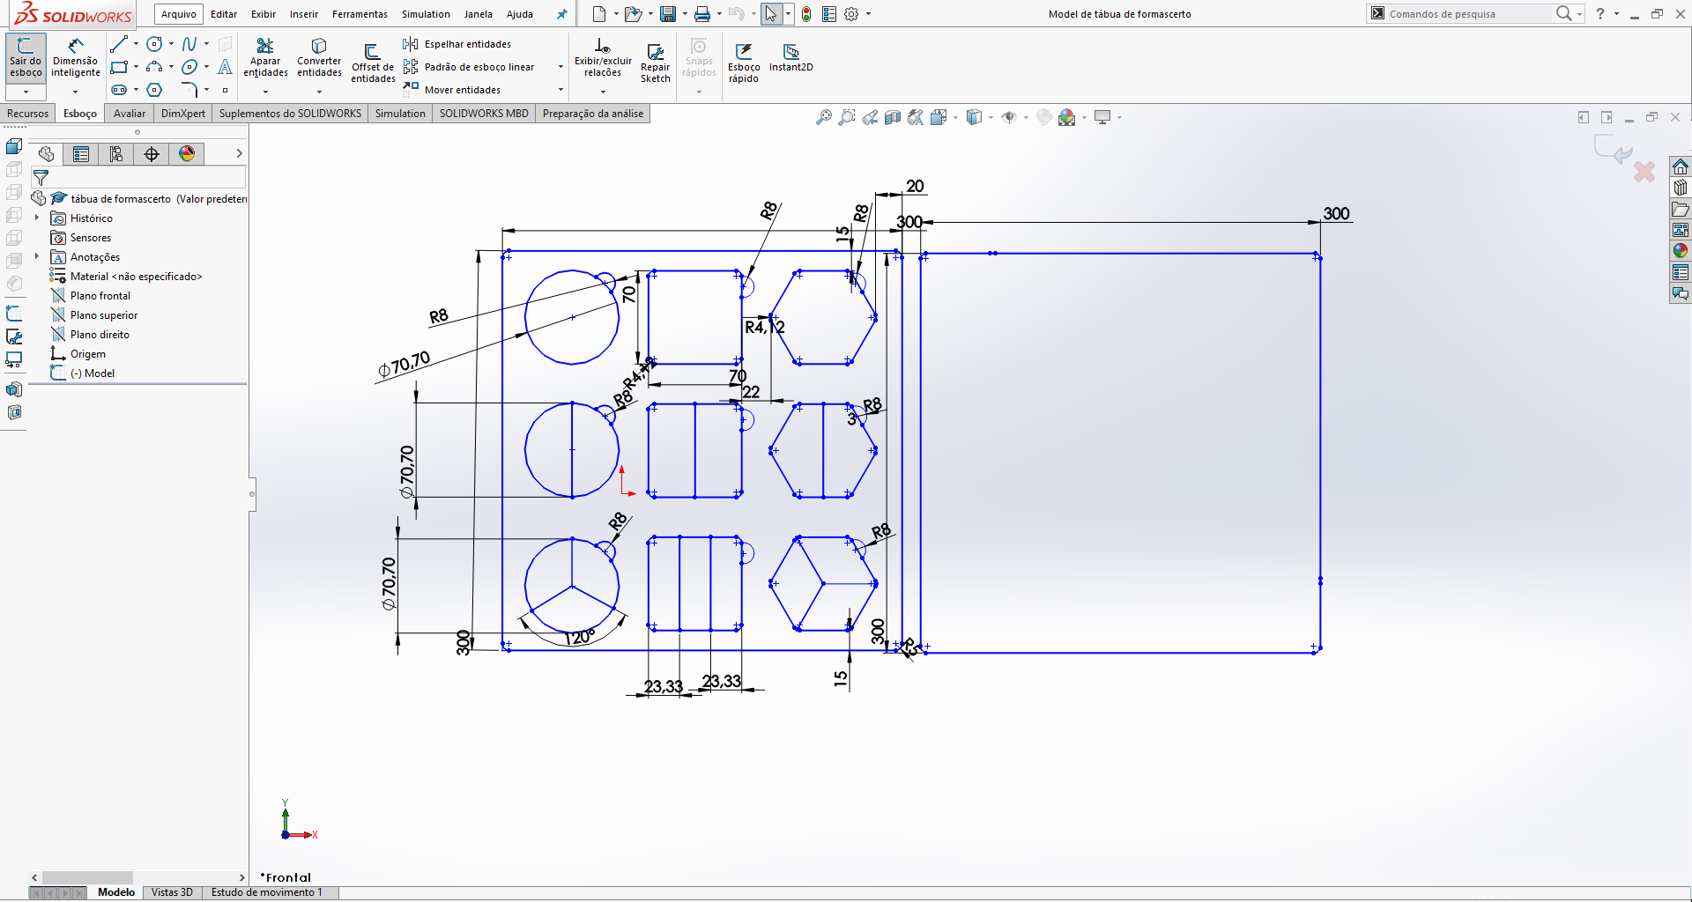This screenshot has height=902, width=1692.
Task: Click the Sair do esboço button
Action: click(x=26, y=58)
